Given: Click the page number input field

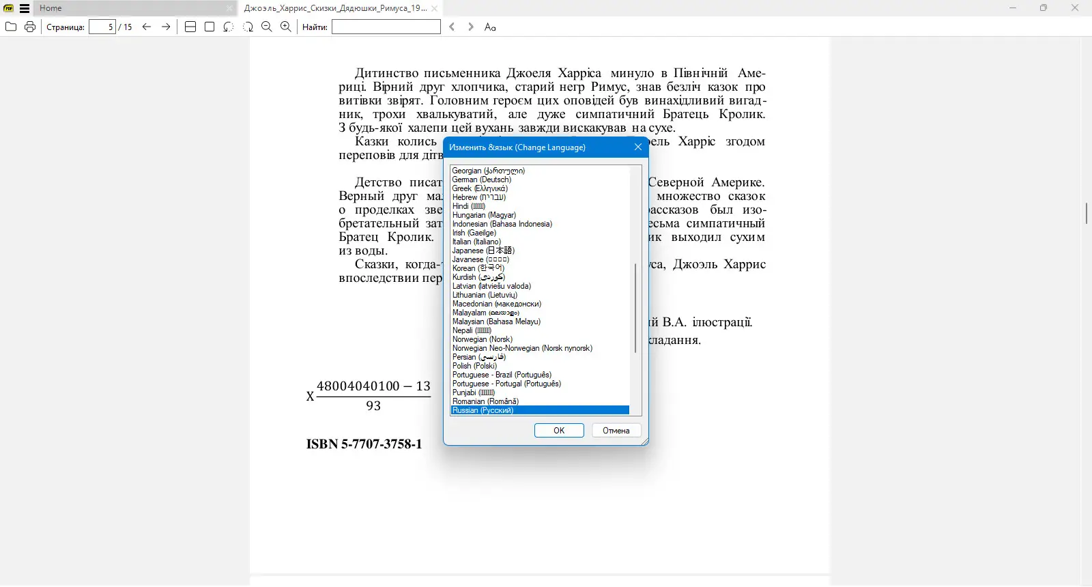Looking at the screenshot, I should coord(102,27).
